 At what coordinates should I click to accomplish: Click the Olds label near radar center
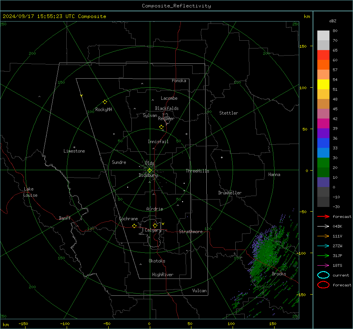(149, 163)
